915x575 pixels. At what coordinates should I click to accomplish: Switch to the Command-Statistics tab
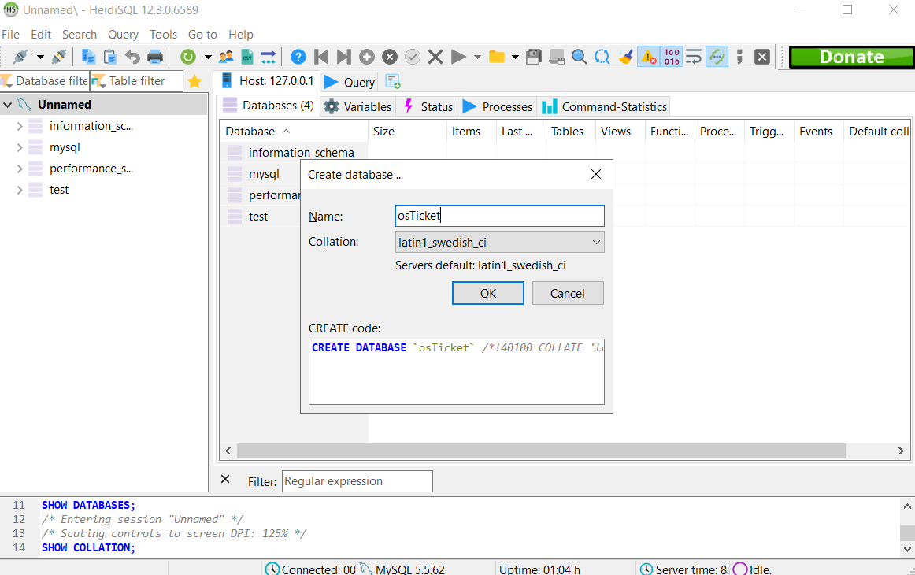(605, 107)
